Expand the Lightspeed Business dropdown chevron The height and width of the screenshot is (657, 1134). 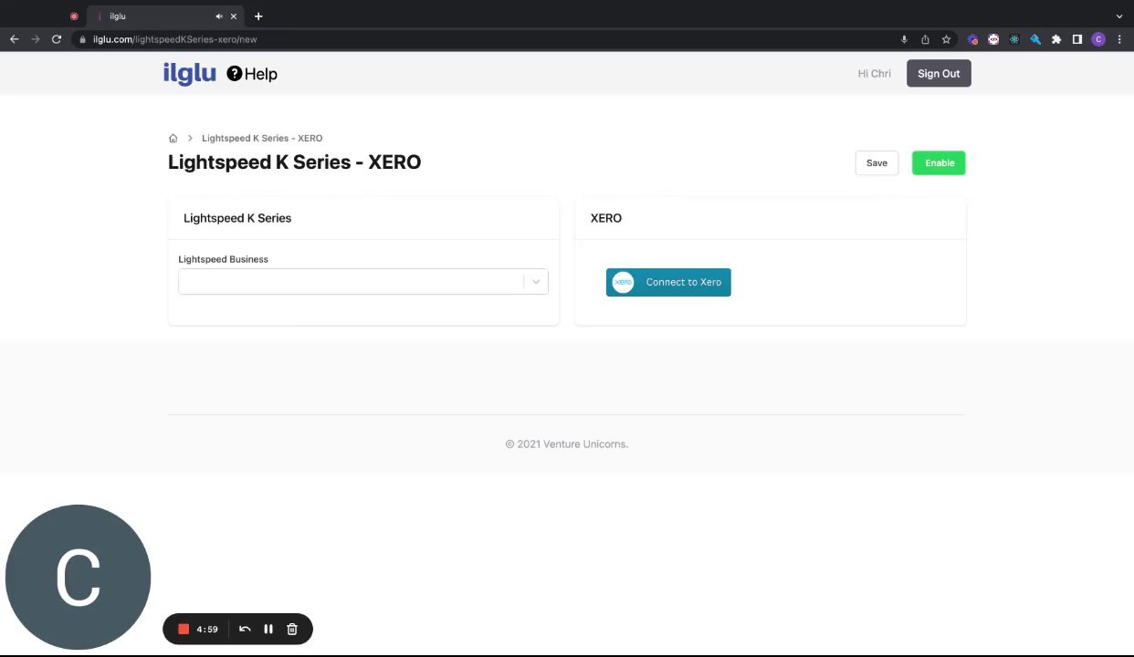point(536,281)
